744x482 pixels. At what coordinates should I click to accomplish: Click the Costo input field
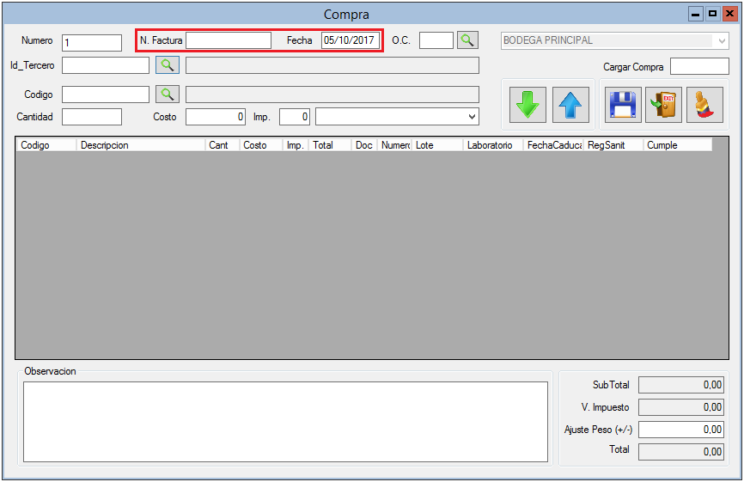[x=216, y=117]
